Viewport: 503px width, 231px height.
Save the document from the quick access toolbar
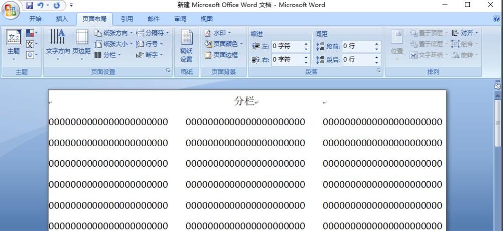(30, 5)
